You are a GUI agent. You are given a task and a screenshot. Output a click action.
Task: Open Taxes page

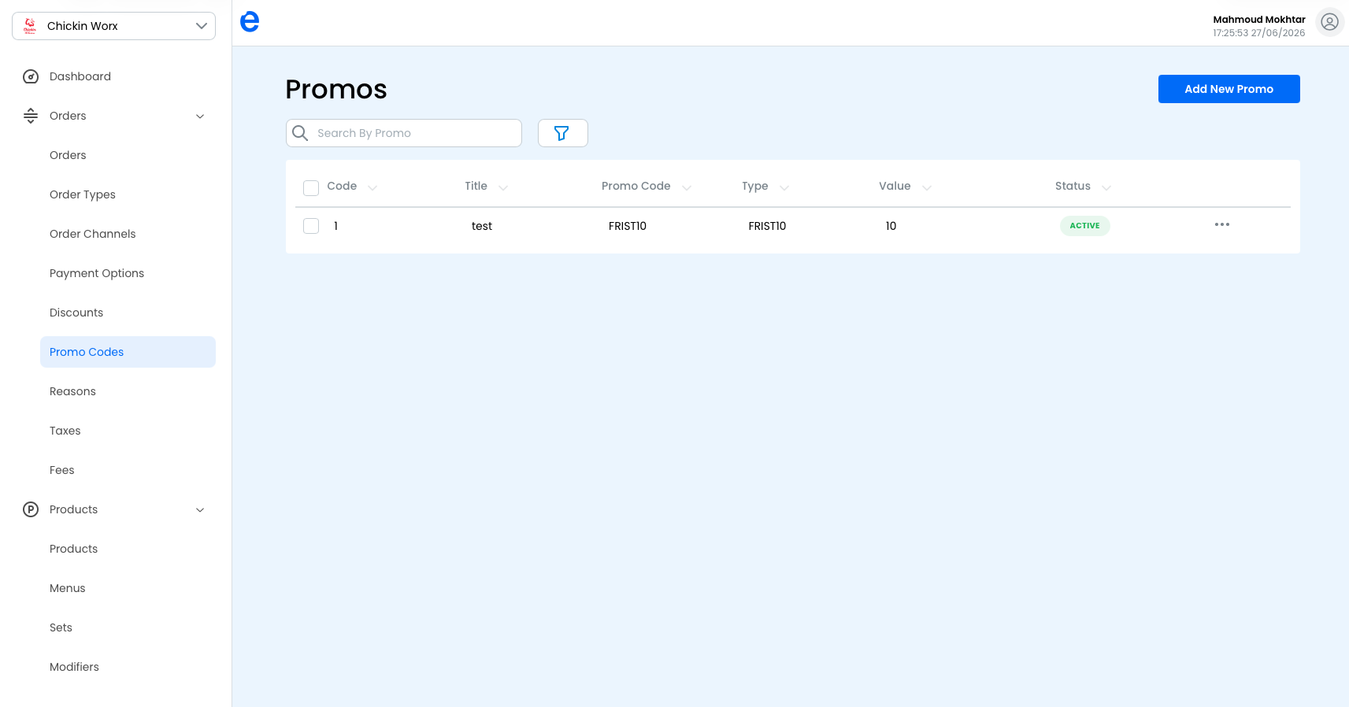pyautogui.click(x=65, y=431)
